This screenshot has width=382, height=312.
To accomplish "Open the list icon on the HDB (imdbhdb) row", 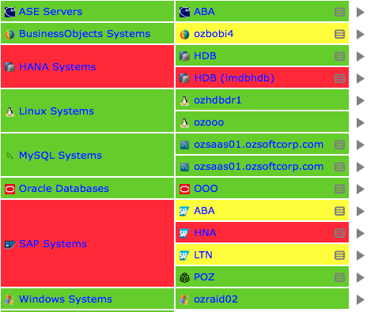I will click(x=339, y=78).
